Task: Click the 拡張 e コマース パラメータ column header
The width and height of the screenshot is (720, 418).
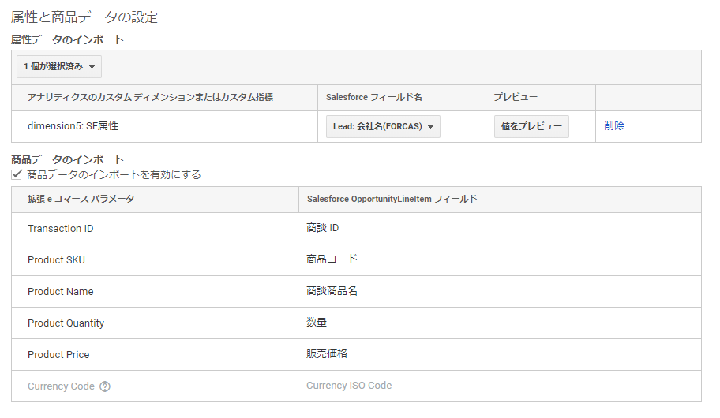Action: pyautogui.click(x=81, y=200)
